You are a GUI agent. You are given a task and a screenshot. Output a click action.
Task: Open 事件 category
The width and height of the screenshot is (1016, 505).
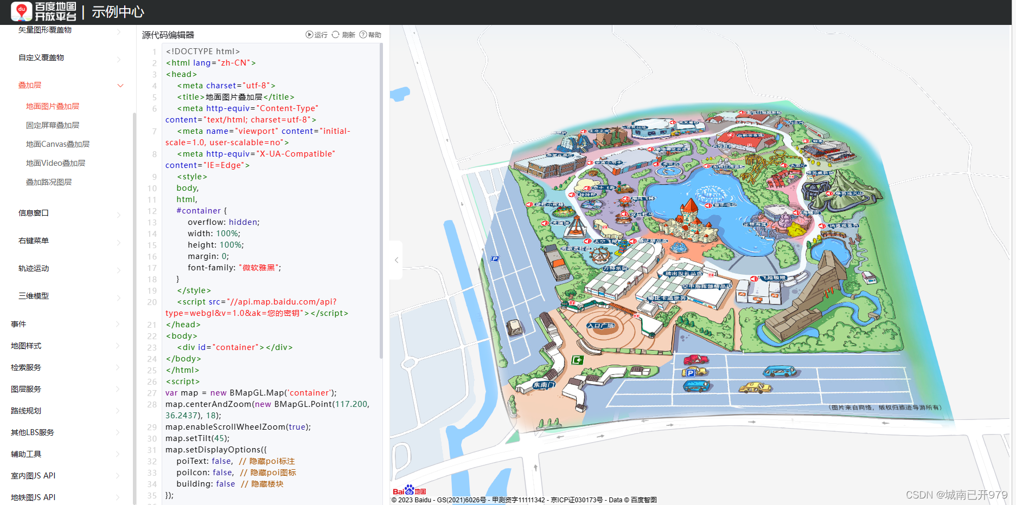[x=18, y=324]
